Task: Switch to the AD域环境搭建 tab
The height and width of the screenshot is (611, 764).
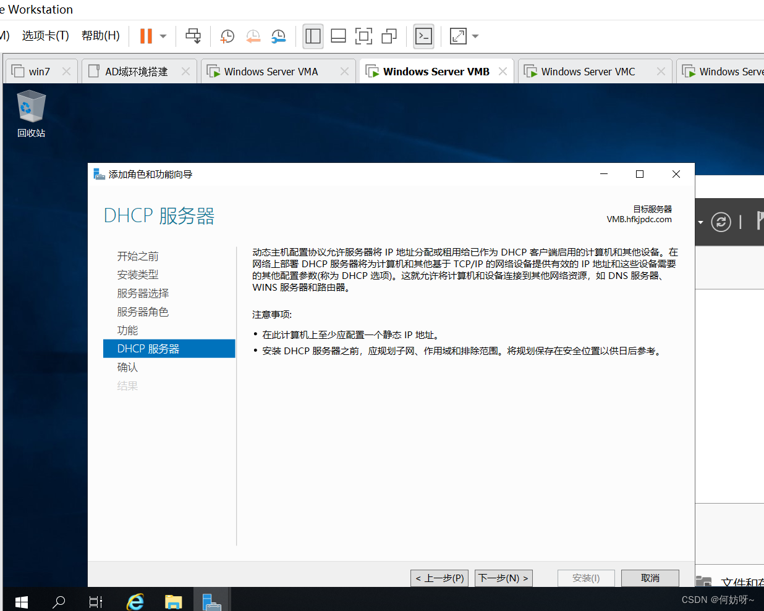Action: [x=136, y=72]
